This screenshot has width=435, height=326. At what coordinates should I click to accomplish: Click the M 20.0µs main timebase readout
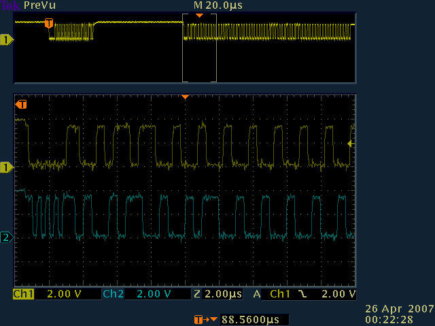tap(218, 5)
